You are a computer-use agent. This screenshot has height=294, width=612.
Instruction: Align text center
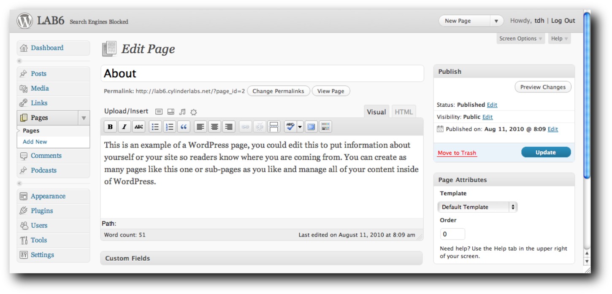click(214, 127)
